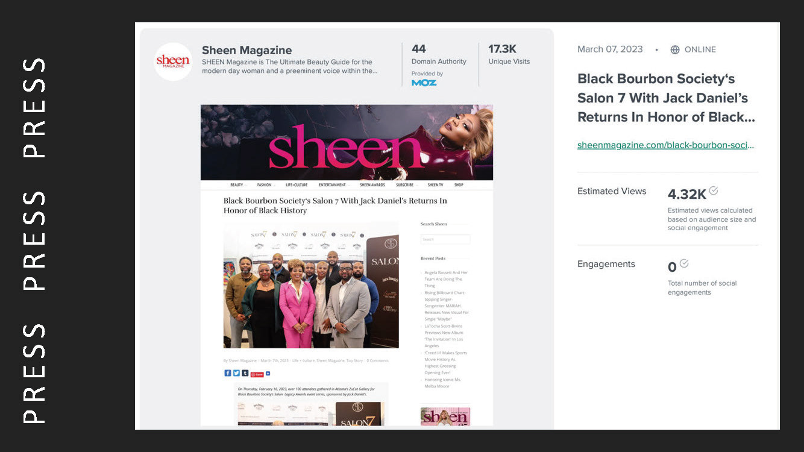Open the LIFE+CULTURE menu item
804x452 pixels.
coord(295,185)
